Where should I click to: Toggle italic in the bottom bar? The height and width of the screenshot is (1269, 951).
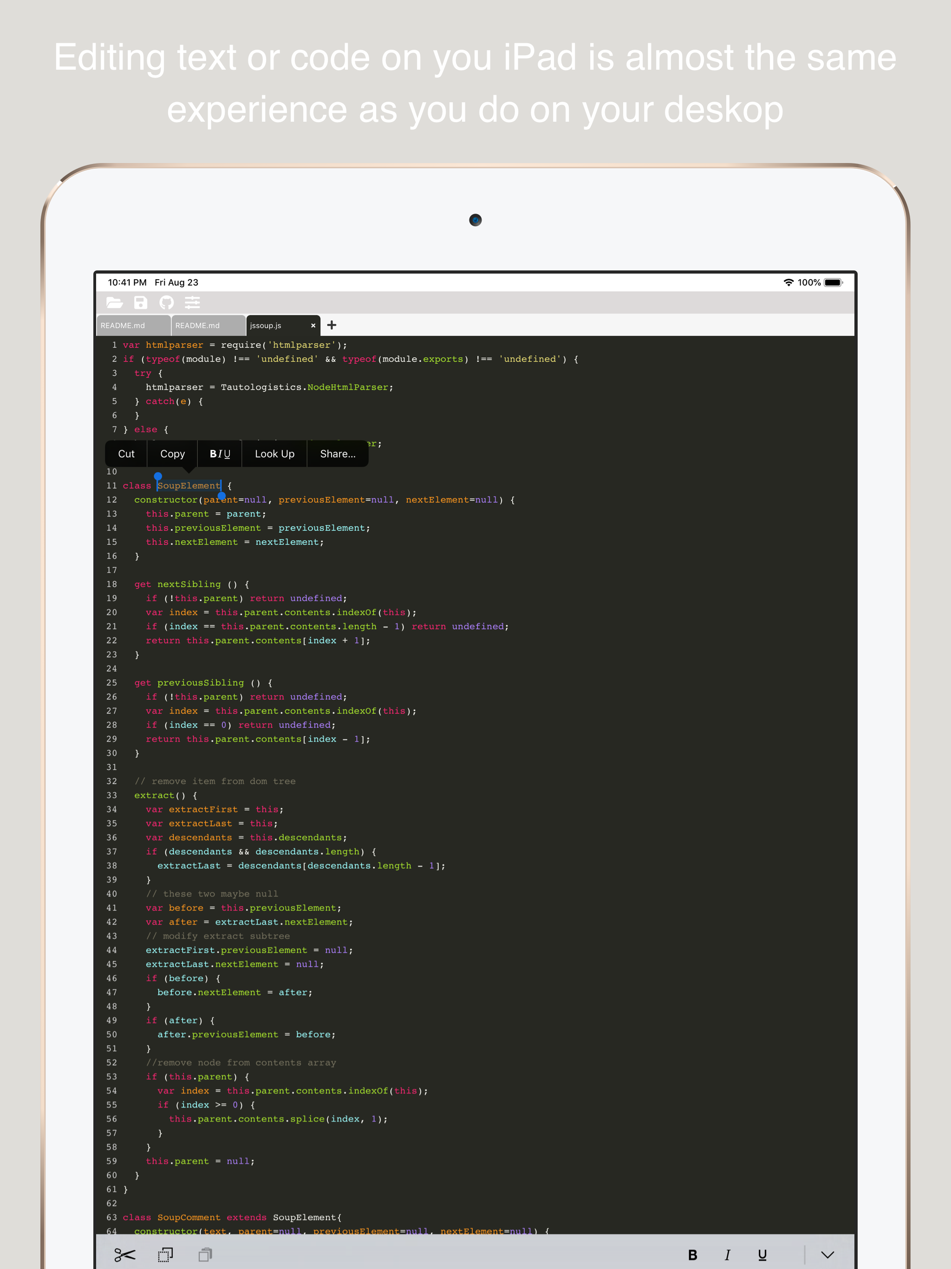(x=727, y=1255)
